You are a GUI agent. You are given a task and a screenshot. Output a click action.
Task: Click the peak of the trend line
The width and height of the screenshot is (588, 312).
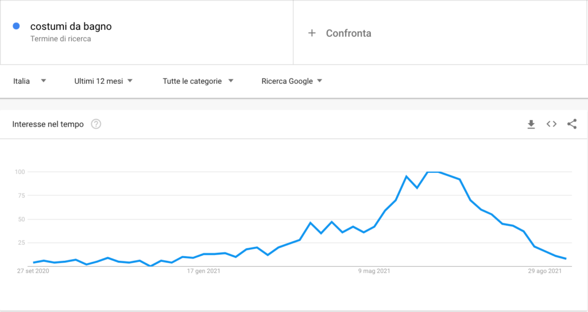coord(434,172)
